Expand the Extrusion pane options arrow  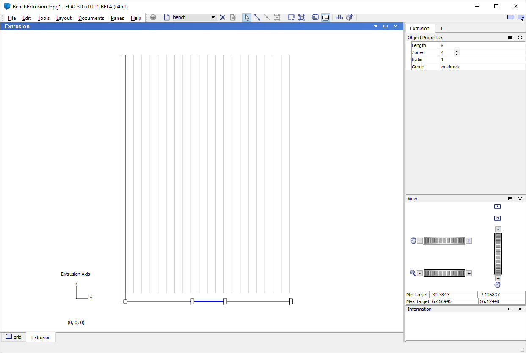(375, 26)
